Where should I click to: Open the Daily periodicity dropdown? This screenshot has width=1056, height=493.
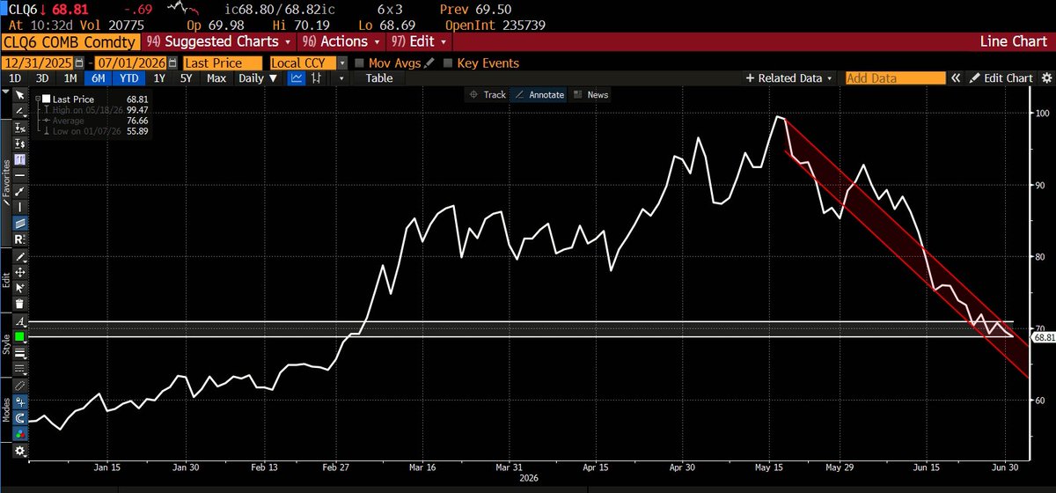click(258, 78)
